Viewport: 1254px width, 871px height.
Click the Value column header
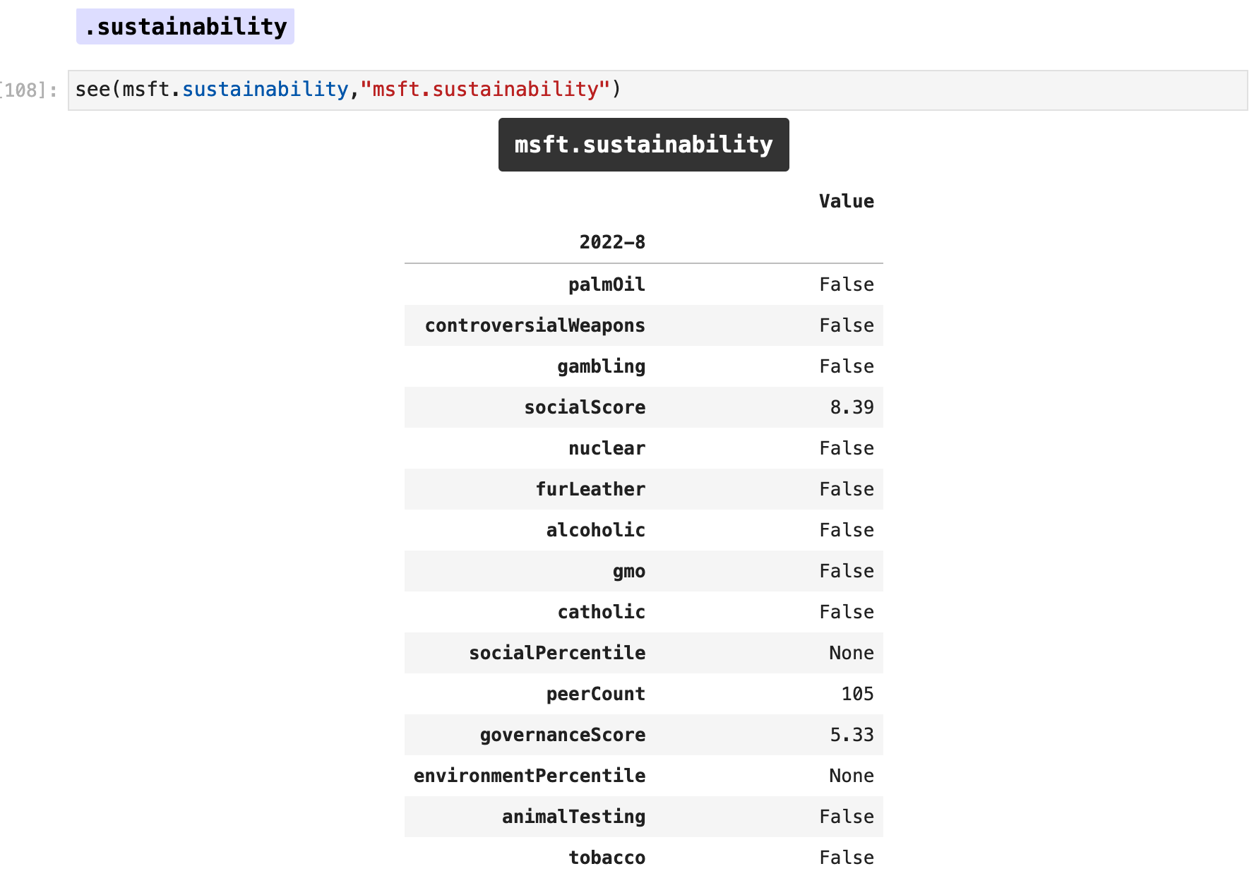pos(846,202)
